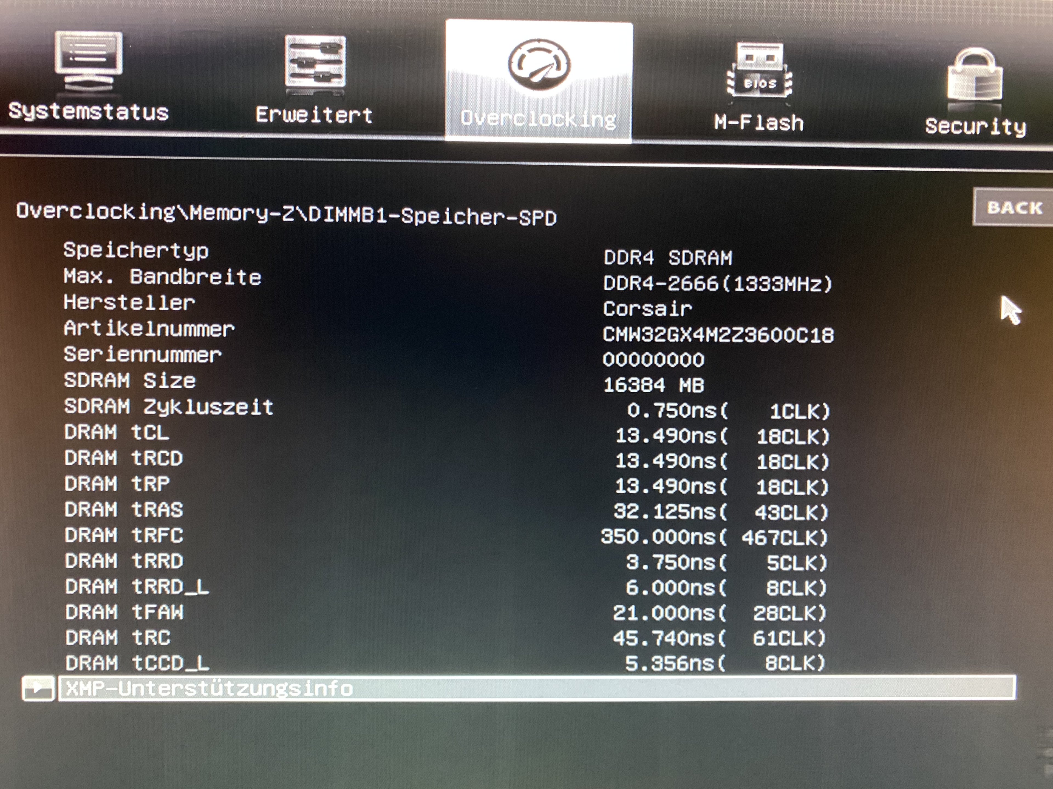Click the Overclocking tab label text
This screenshot has width=1053, height=789.
pyautogui.click(x=538, y=119)
